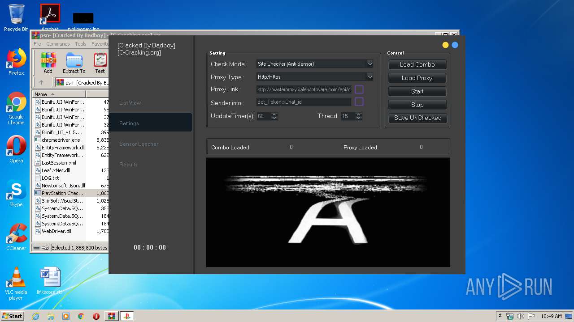Click the Test icon in WinRAR toolbar

[x=100, y=63]
